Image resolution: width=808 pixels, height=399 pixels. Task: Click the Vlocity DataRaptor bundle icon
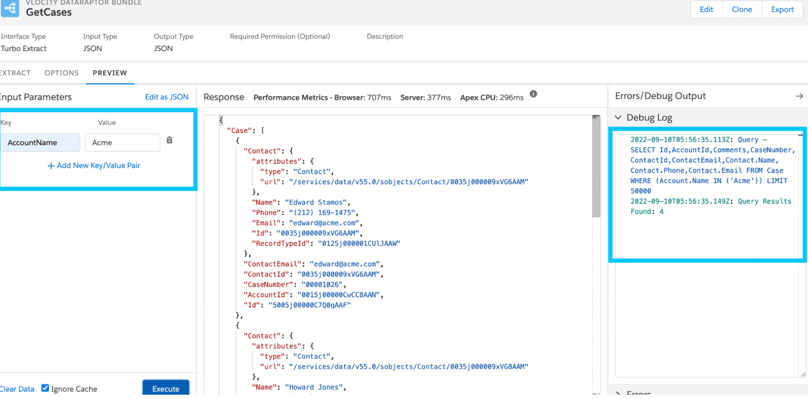coord(11,9)
